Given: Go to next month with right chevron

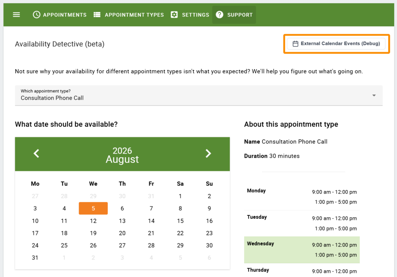Looking at the screenshot, I should (x=208, y=153).
